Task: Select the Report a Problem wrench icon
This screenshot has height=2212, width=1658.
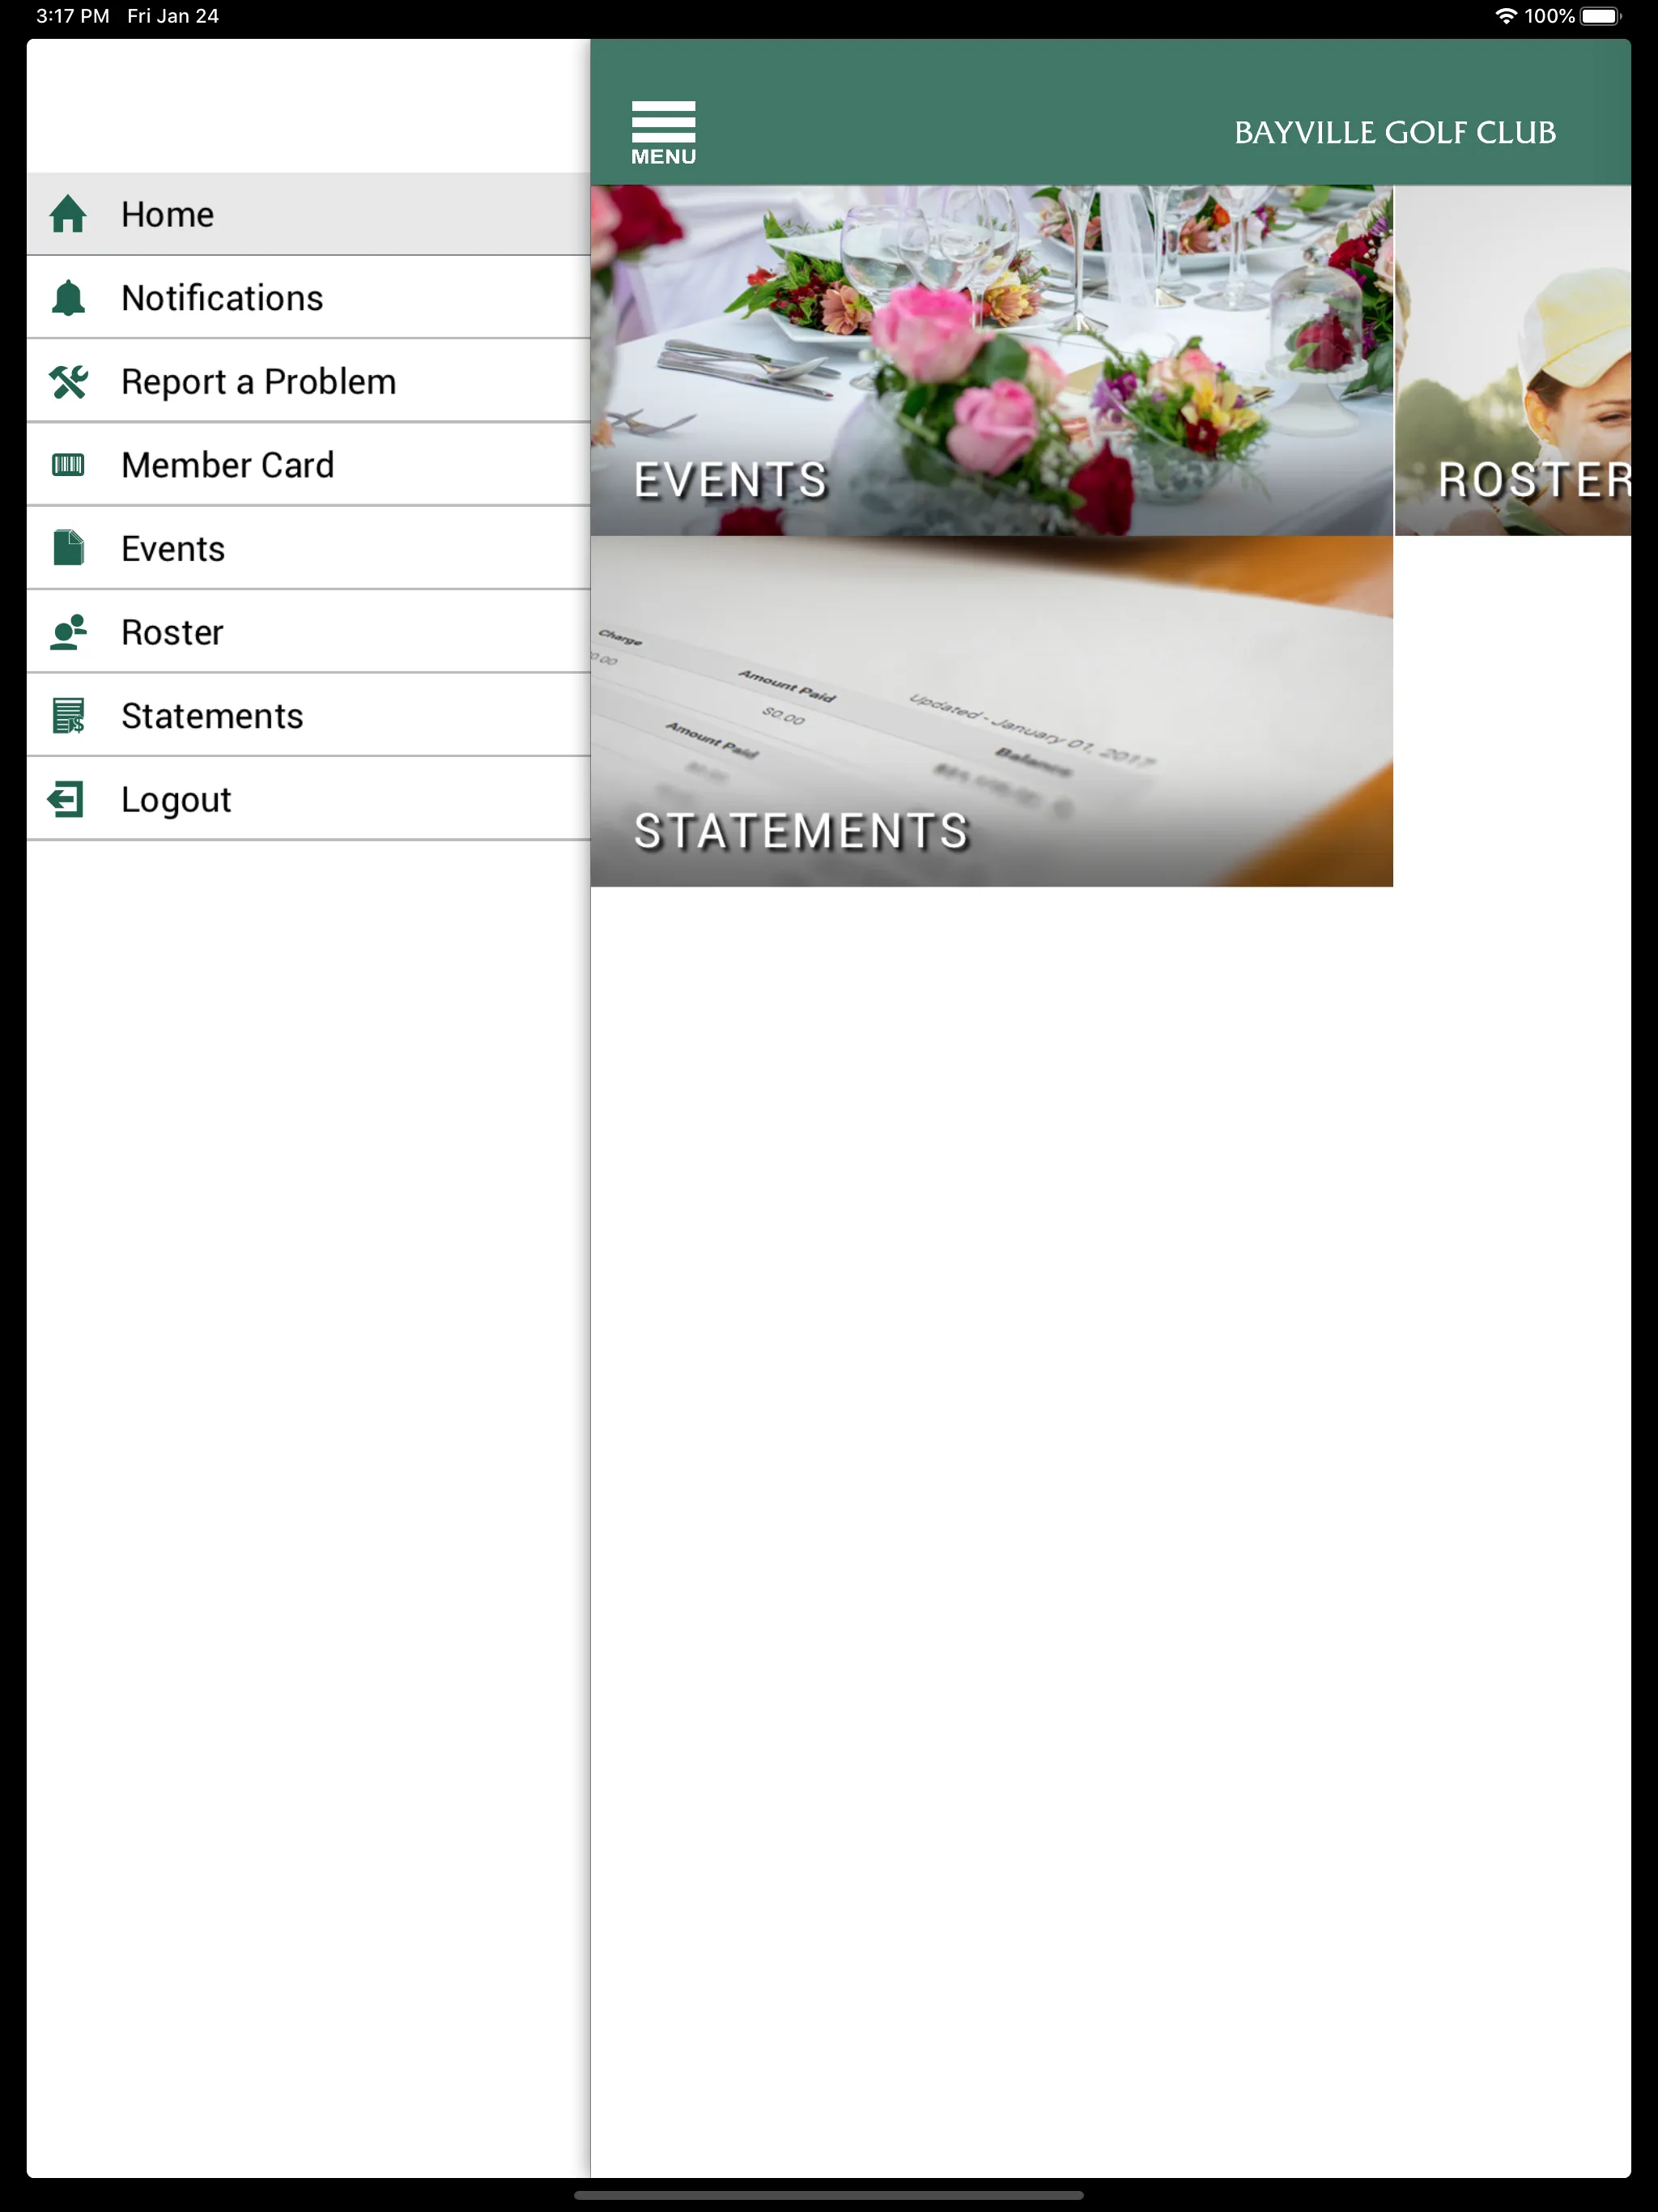Action: pyautogui.click(x=68, y=380)
